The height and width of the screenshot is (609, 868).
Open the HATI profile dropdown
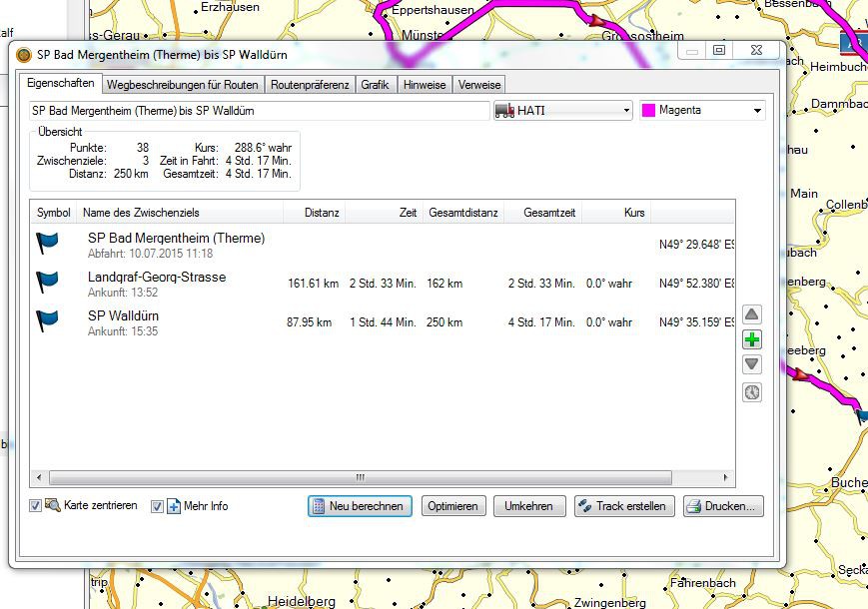(x=563, y=111)
